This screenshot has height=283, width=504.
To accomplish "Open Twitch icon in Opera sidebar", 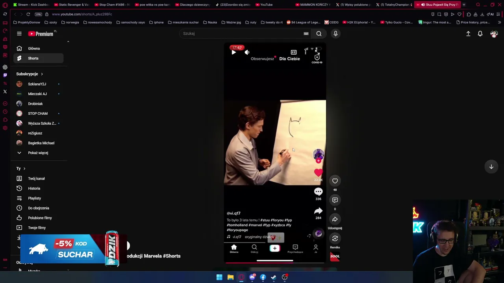I will (x=5, y=75).
